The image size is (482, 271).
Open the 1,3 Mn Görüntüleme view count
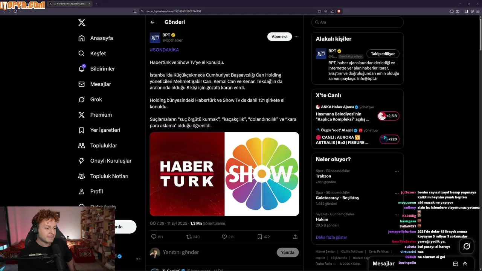pos(207,223)
